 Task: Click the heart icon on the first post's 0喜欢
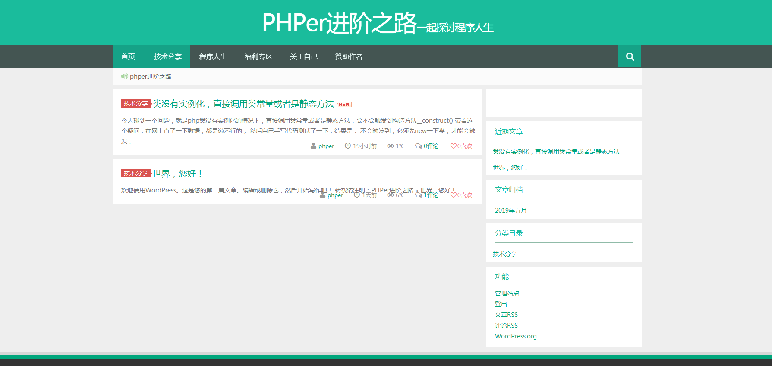pos(453,146)
